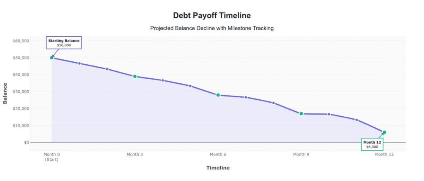Click the Starting Balance $50,000 annotation box
Image resolution: width=424 pixels, height=181 pixels.
64,43
